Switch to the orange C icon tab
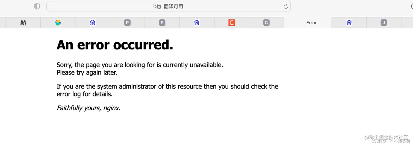Image resolution: width=413 pixels, height=145 pixels. point(232,23)
